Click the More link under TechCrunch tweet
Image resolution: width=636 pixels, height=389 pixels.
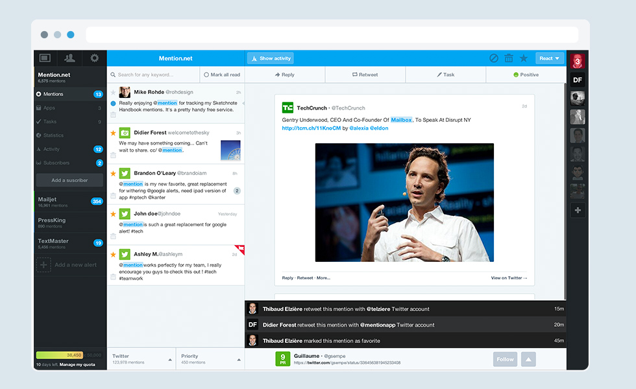pos(323,278)
